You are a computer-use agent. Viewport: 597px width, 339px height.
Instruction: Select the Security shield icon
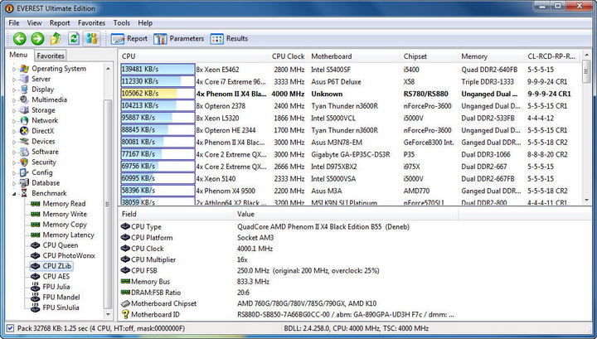(x=24, y=162)
